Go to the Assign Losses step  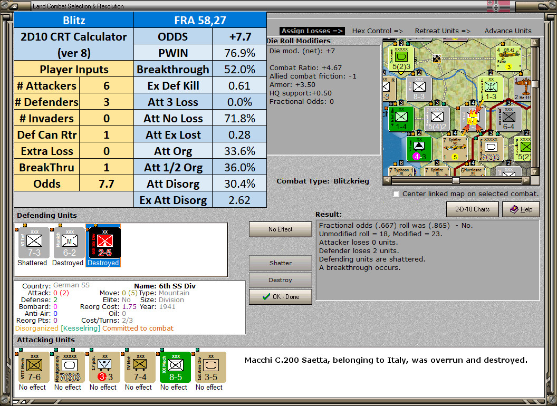click(312, 31)
